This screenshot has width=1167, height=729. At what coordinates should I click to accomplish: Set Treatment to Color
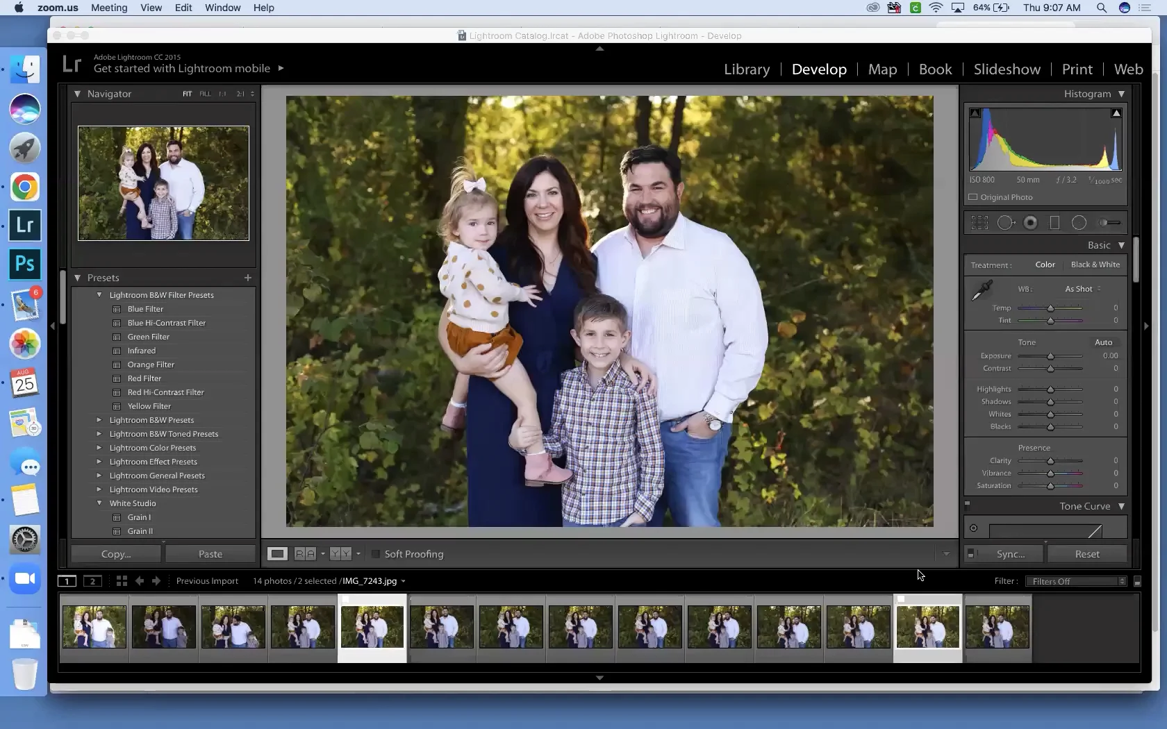point(1045,265)
